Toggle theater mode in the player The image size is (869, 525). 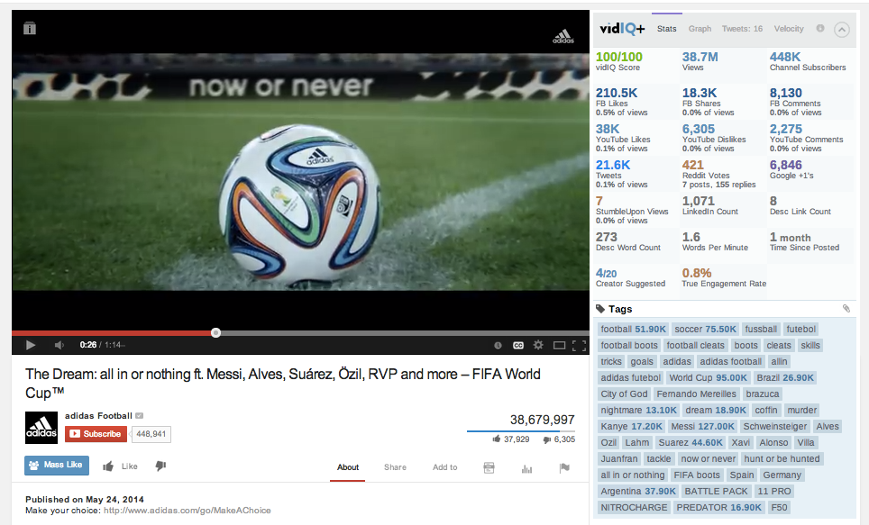coord(559,345)
